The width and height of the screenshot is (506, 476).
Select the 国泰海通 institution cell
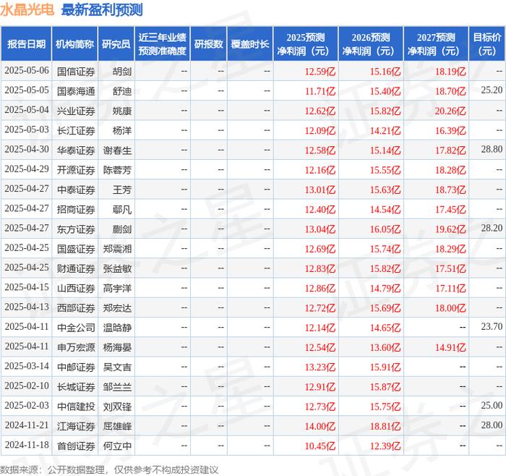[x=76, y=91]
